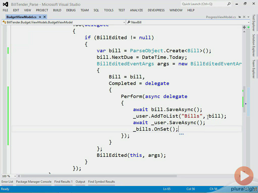This screenshot has width=258, height=193.
Task: Click in the Quick Launch search field
Action: [204, 4]
